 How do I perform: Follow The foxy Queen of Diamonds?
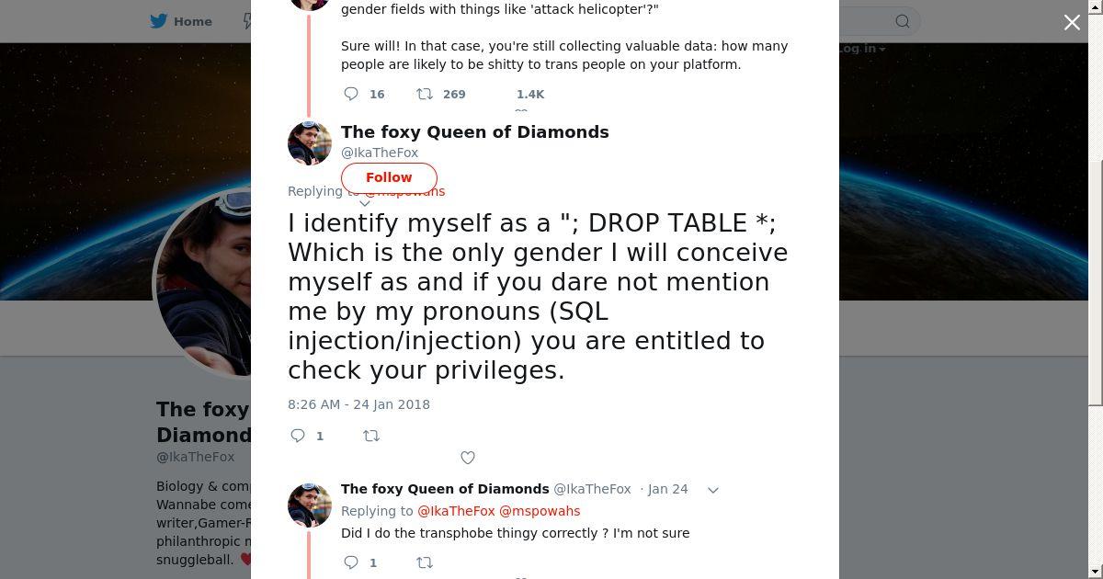(x=389, y=177)
